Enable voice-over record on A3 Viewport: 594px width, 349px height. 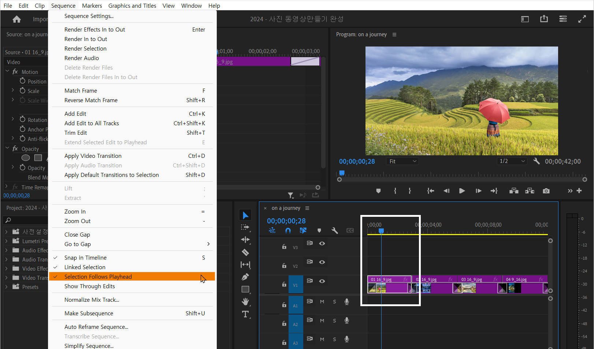pyautogui.click(x=346, y=339)
